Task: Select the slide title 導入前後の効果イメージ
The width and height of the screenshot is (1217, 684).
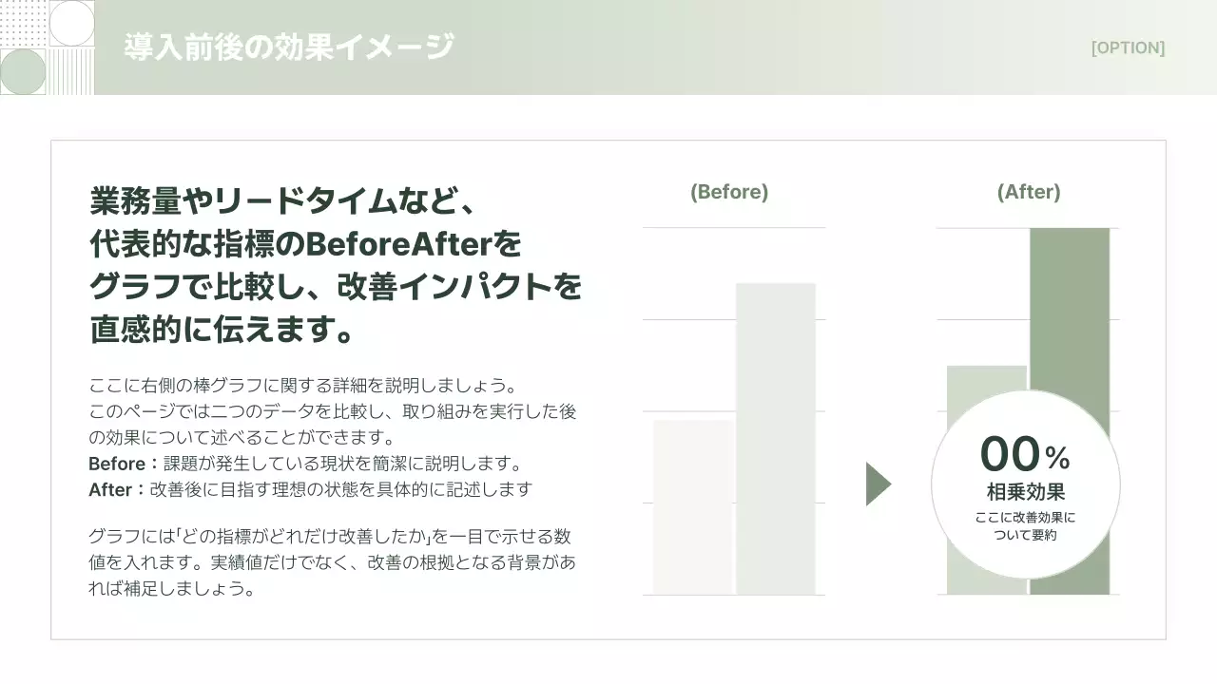Action: point(289,47)
